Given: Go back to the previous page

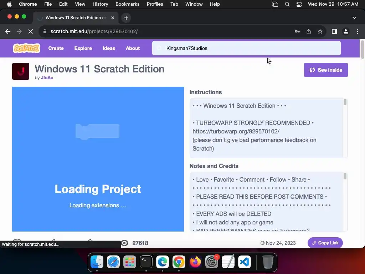Looking at the screenshot, I should click(8, 31).
